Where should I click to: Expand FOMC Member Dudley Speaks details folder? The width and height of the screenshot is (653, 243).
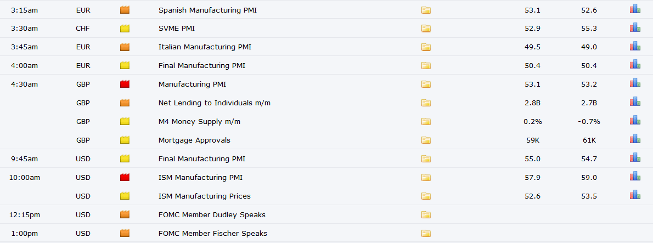click(426, 215)
